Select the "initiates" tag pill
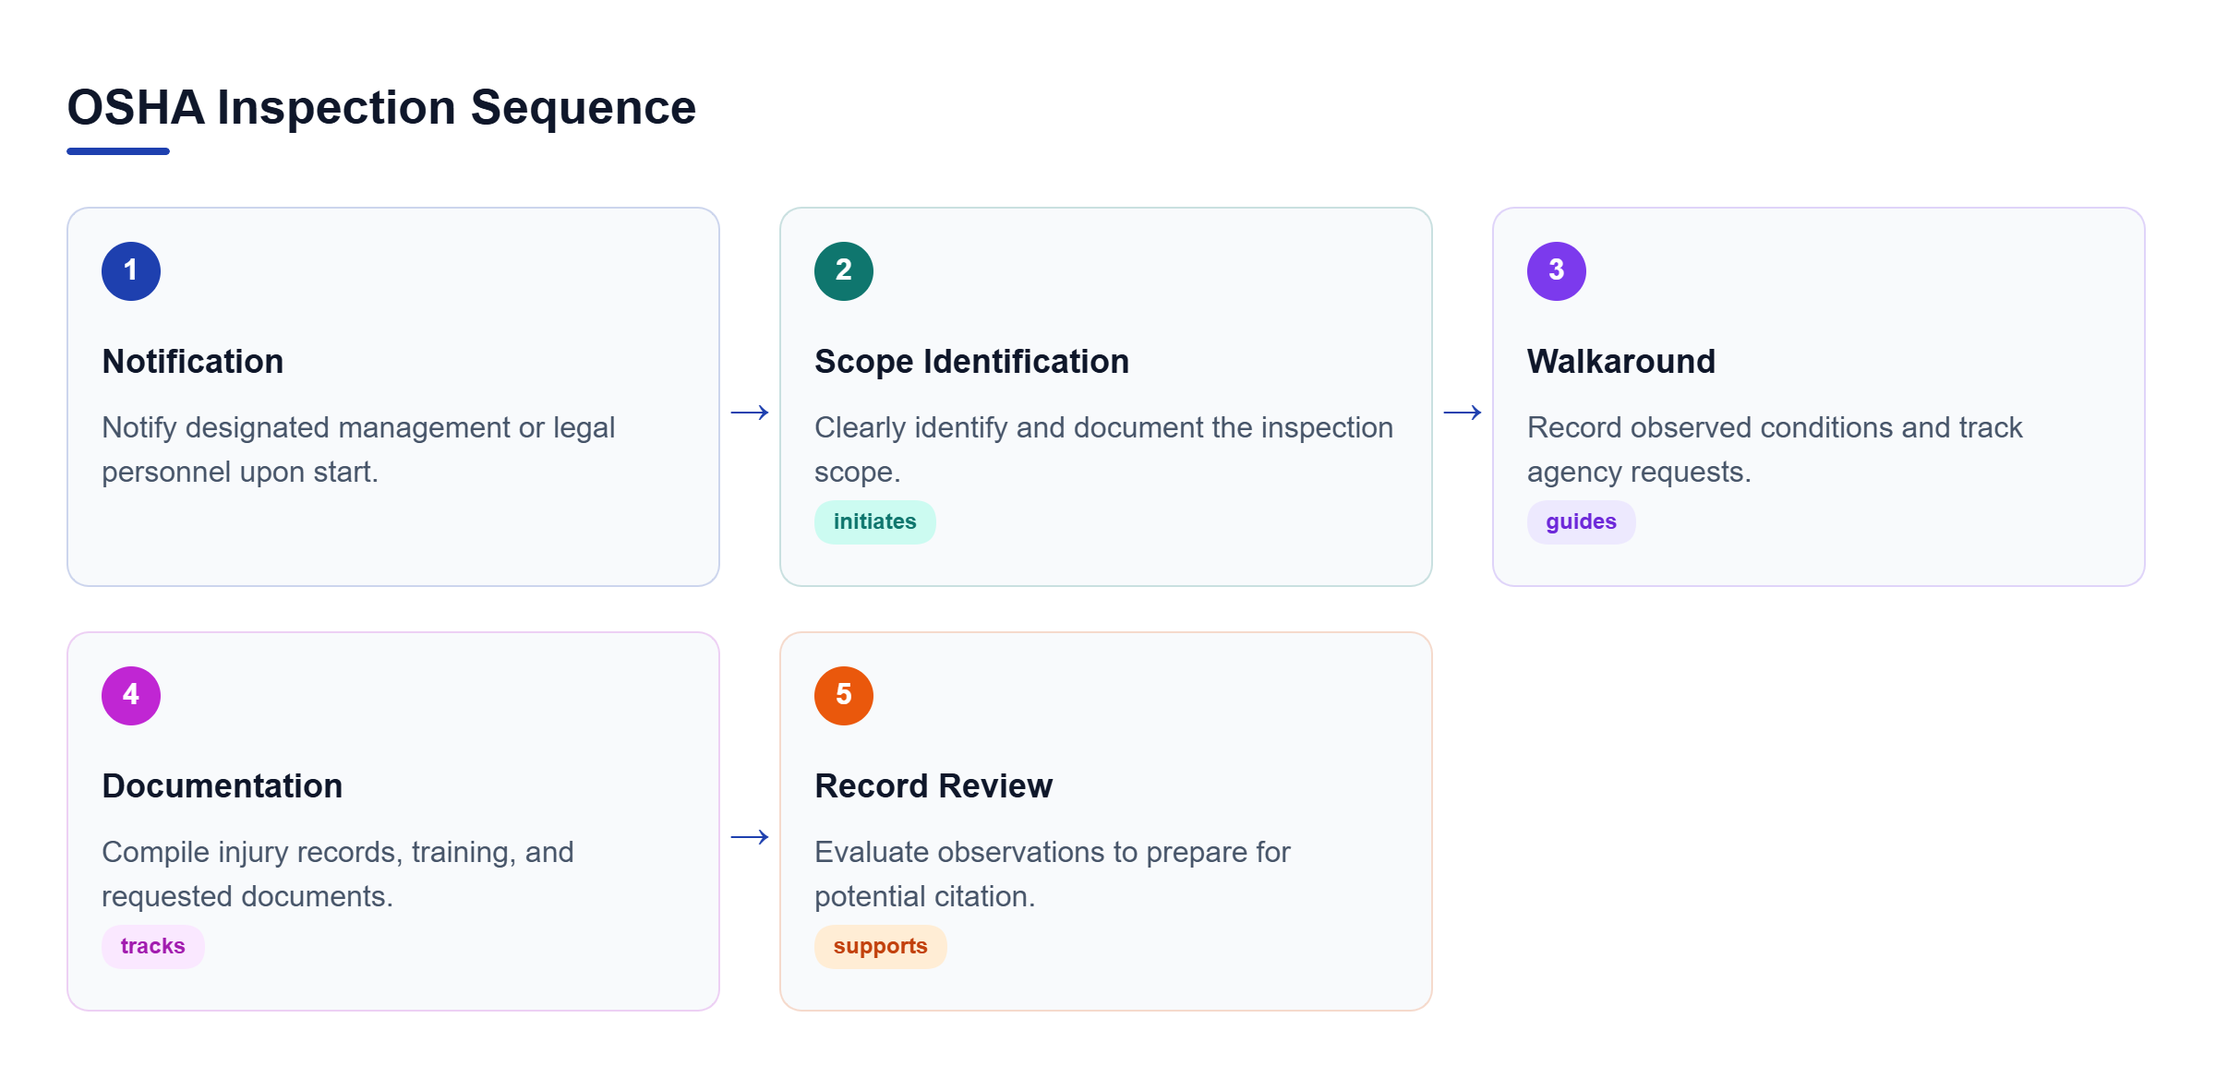 tap(875, 522)
